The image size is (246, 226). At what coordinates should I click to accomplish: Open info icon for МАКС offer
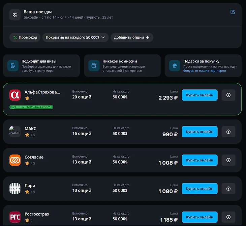(228, 132)
